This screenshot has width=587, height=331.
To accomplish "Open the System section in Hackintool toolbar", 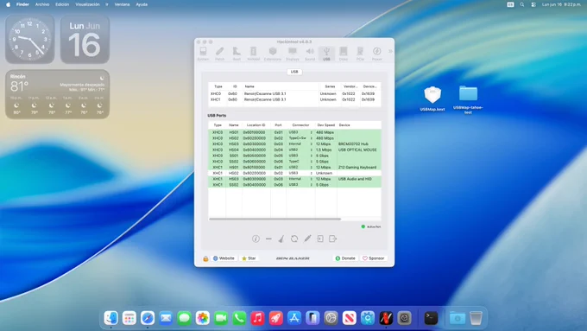I will (203, 54).
